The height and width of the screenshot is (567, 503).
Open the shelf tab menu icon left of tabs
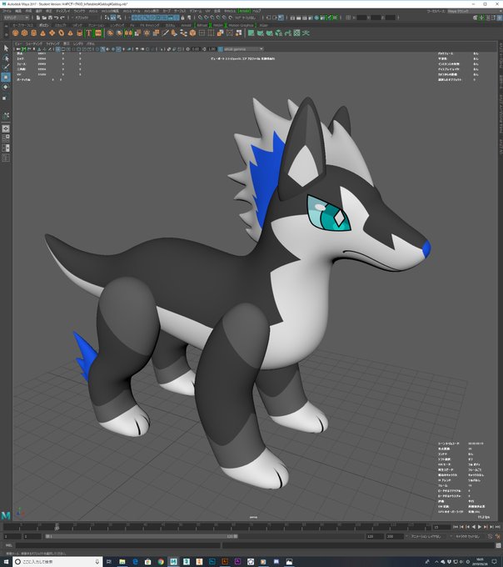tap(6, 25)
